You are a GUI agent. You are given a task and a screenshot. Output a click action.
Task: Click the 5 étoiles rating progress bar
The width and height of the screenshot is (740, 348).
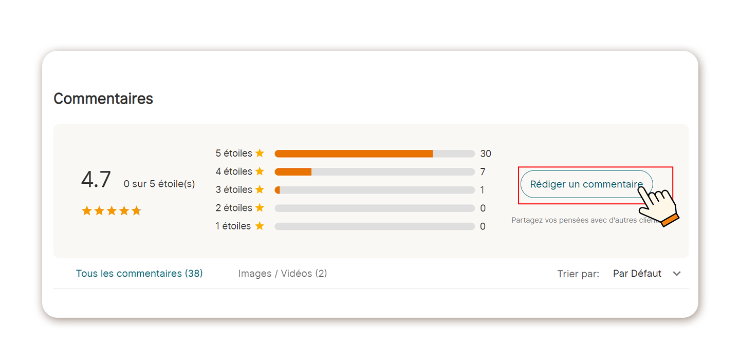pos(375,153)
